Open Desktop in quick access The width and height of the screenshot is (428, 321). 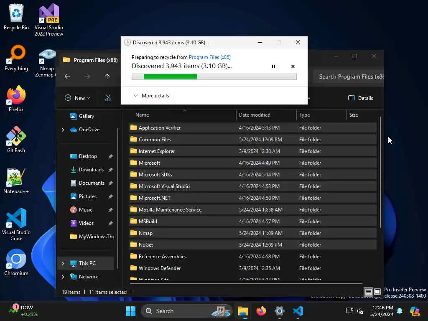[84, 156]
